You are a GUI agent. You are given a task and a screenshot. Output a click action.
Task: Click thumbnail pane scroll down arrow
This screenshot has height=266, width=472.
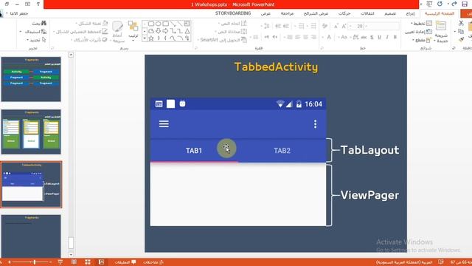click(71, 254)
